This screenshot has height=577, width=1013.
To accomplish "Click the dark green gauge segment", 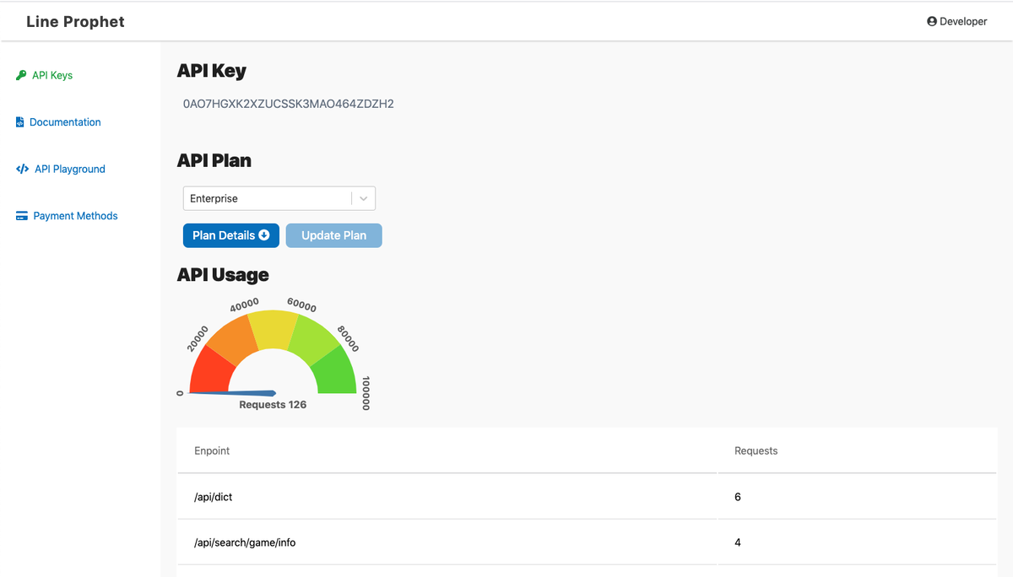I will pos(334,369).
